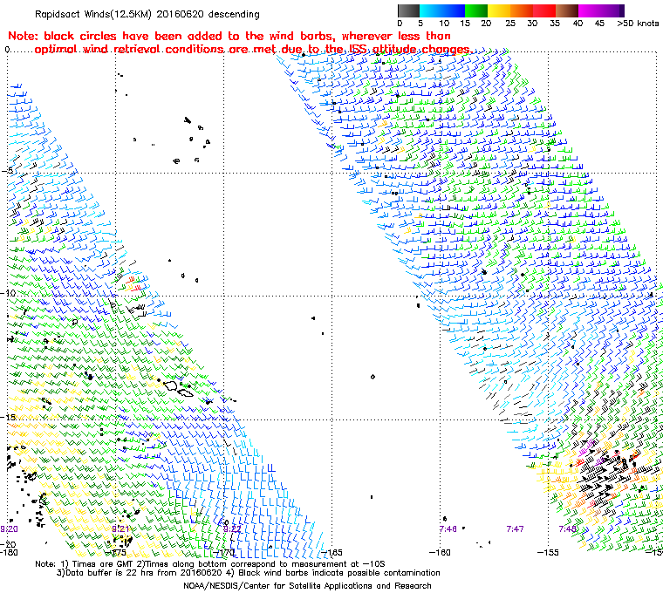The width and height of the screenshot is (663, 600).
Task: Click the '-20' latitude axis label
Action: pyautogui.click(x=9, y=544)
